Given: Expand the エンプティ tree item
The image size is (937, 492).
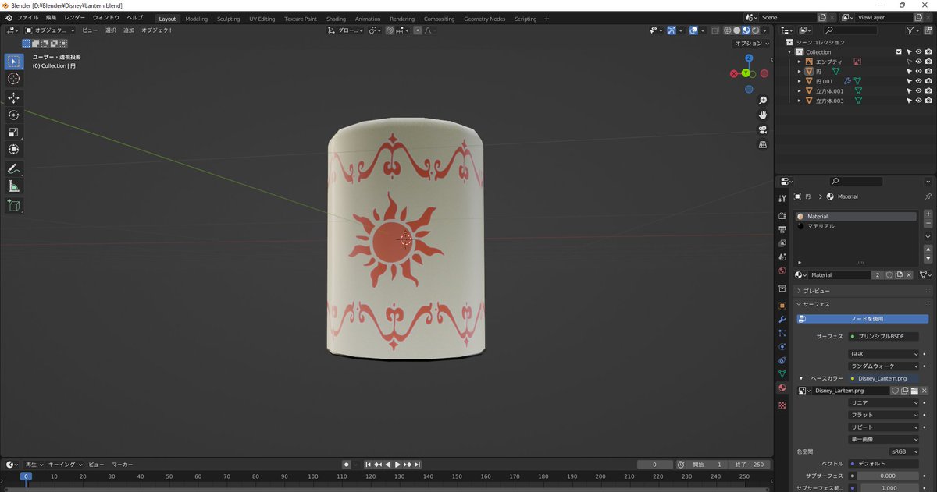Looking at the screenshot, I should tap(800, 62).
